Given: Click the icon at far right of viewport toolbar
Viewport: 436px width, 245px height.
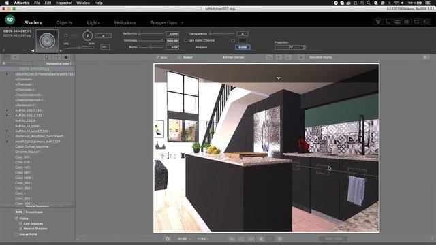Looking at the screenshot, I should pos(426,57).
